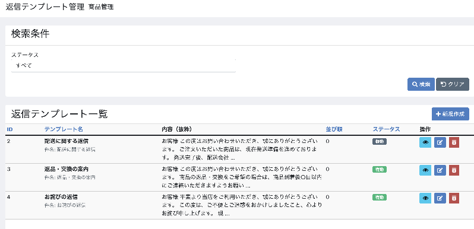
Task: Edit the 配送に関する返信 template
Action: 440,142
